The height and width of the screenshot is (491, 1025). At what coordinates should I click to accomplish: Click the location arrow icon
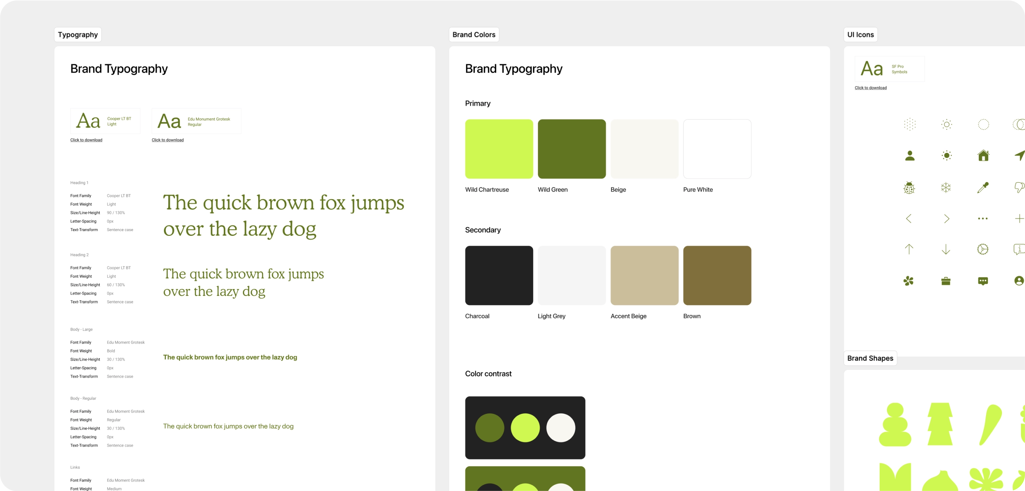coord(1020,155)
